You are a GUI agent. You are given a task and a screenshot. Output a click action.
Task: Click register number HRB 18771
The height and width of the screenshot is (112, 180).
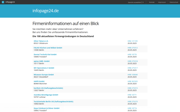132,95
